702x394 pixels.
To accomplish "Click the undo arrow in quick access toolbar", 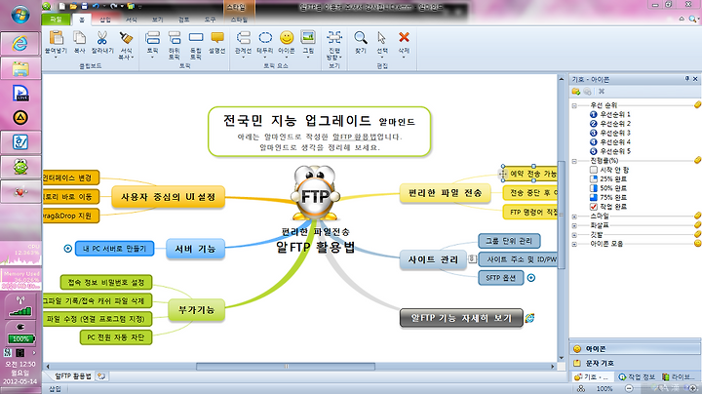I will (96, 6).
